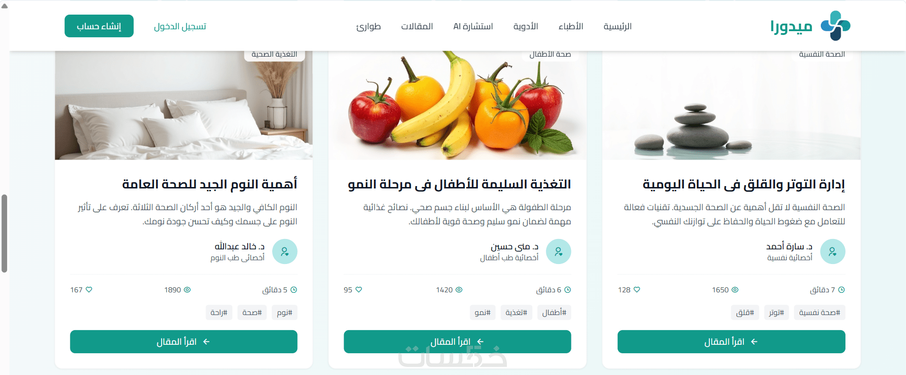Read the stress management article via اقرأ المقال

[731, 341]
